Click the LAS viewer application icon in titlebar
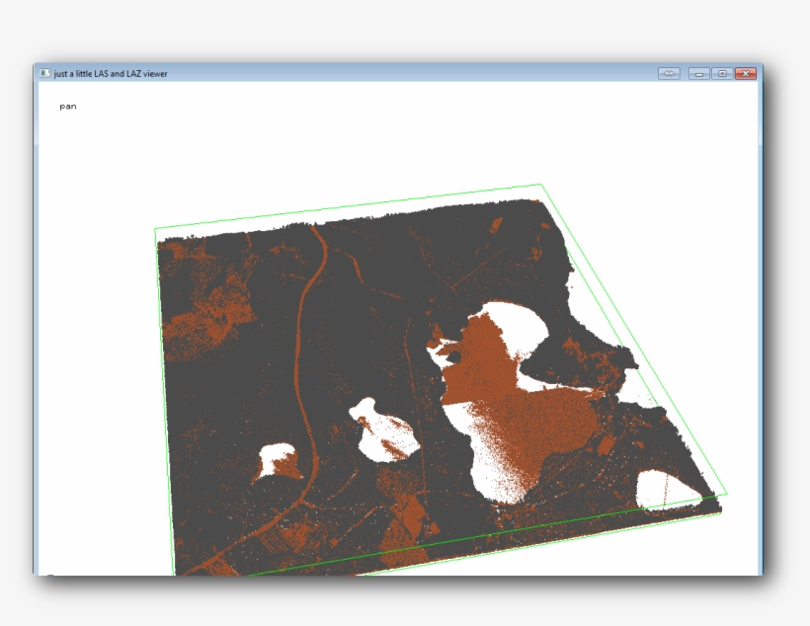Screen dimensions: 810x626 (x=44, y=72)
